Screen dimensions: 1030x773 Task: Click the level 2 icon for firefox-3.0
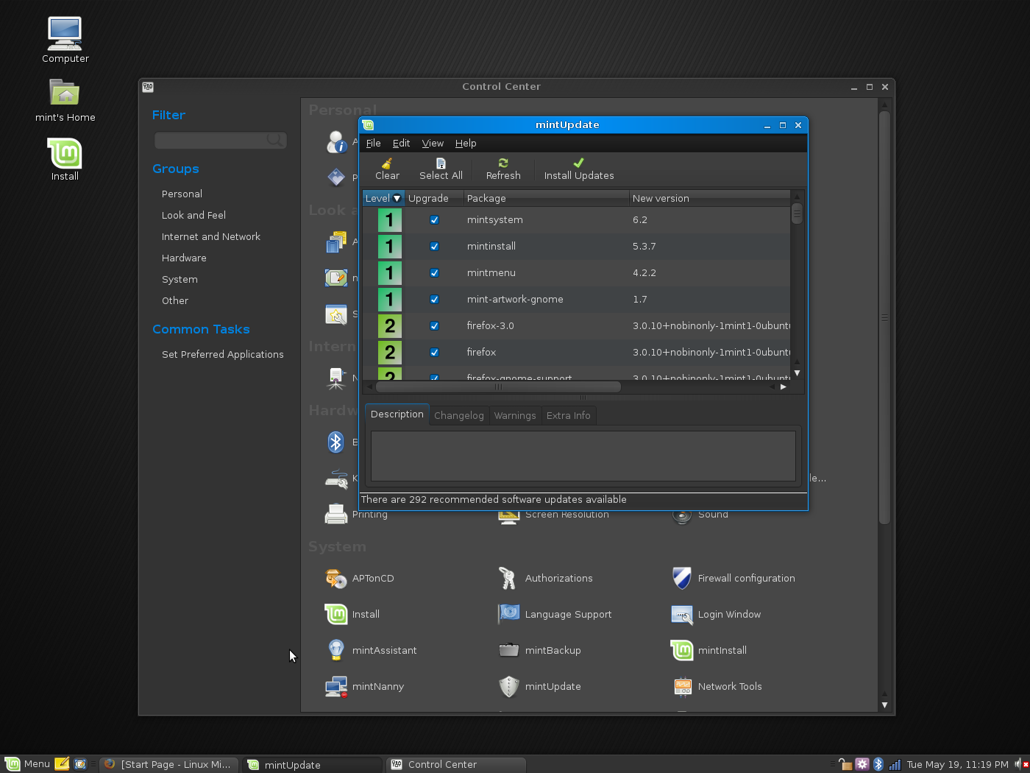coord(390,326)
